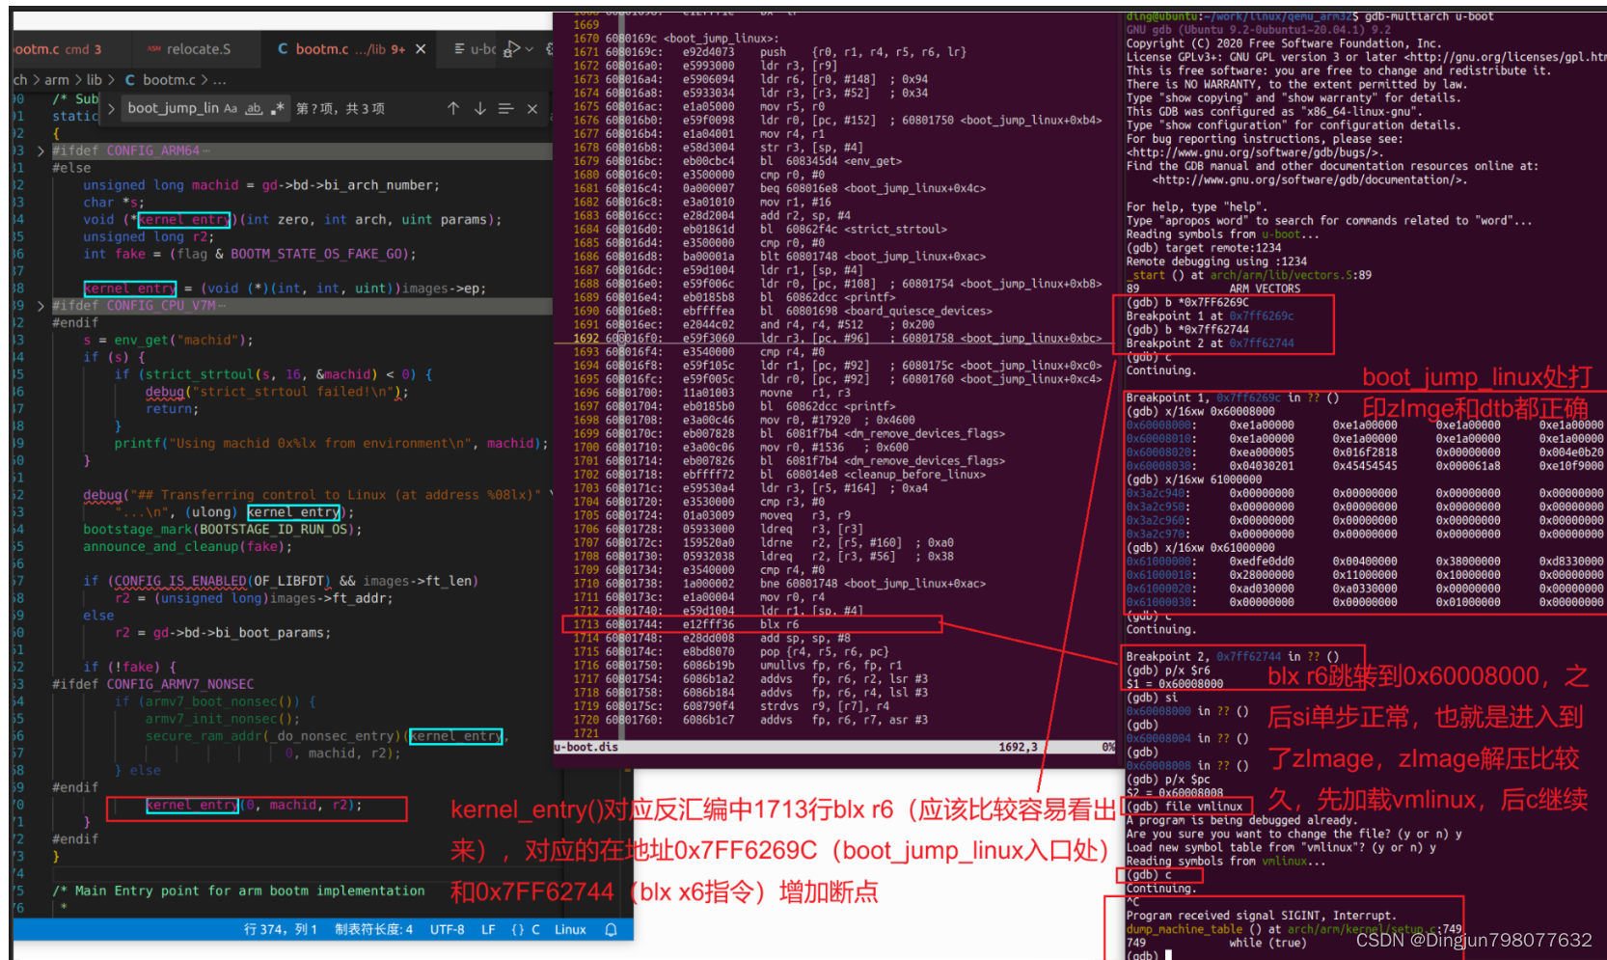
Task: Close the bootm.c editor tab
Action: 420,49
